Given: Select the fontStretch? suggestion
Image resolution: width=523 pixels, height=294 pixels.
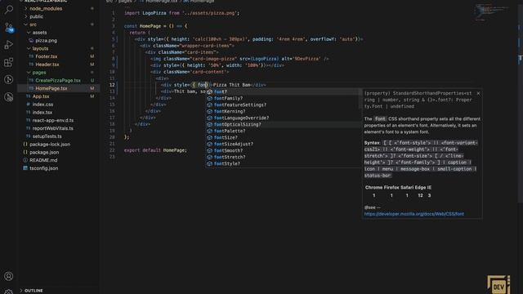Looking at the screenshot, I should click(284, 157).
